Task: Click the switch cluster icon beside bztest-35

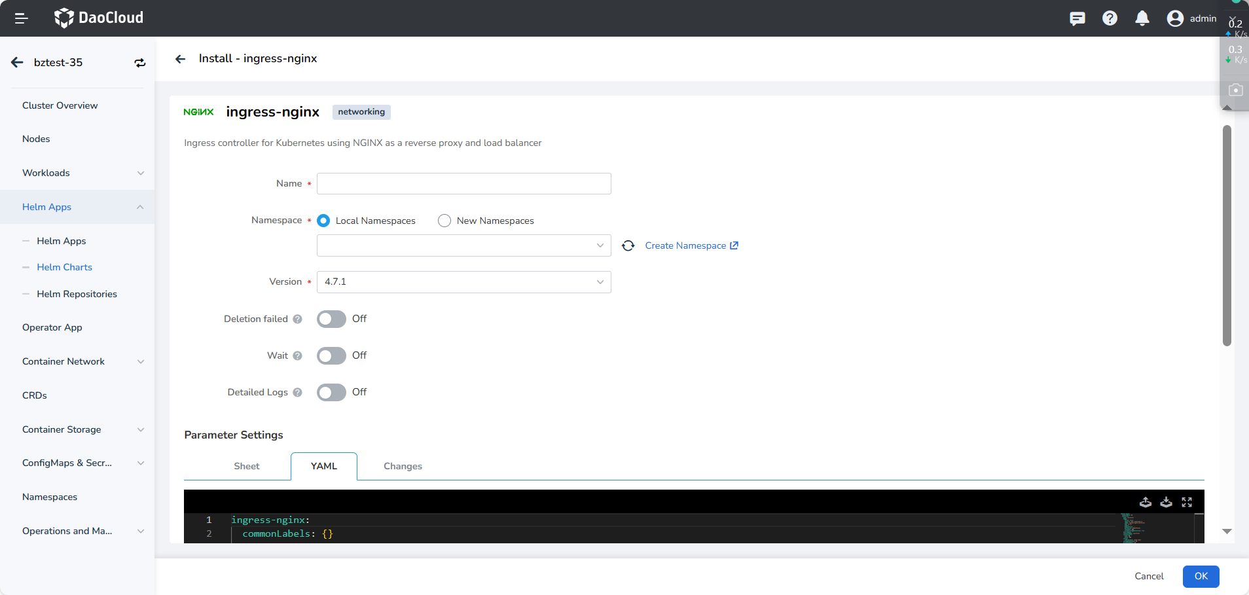Action: point(139,63)
